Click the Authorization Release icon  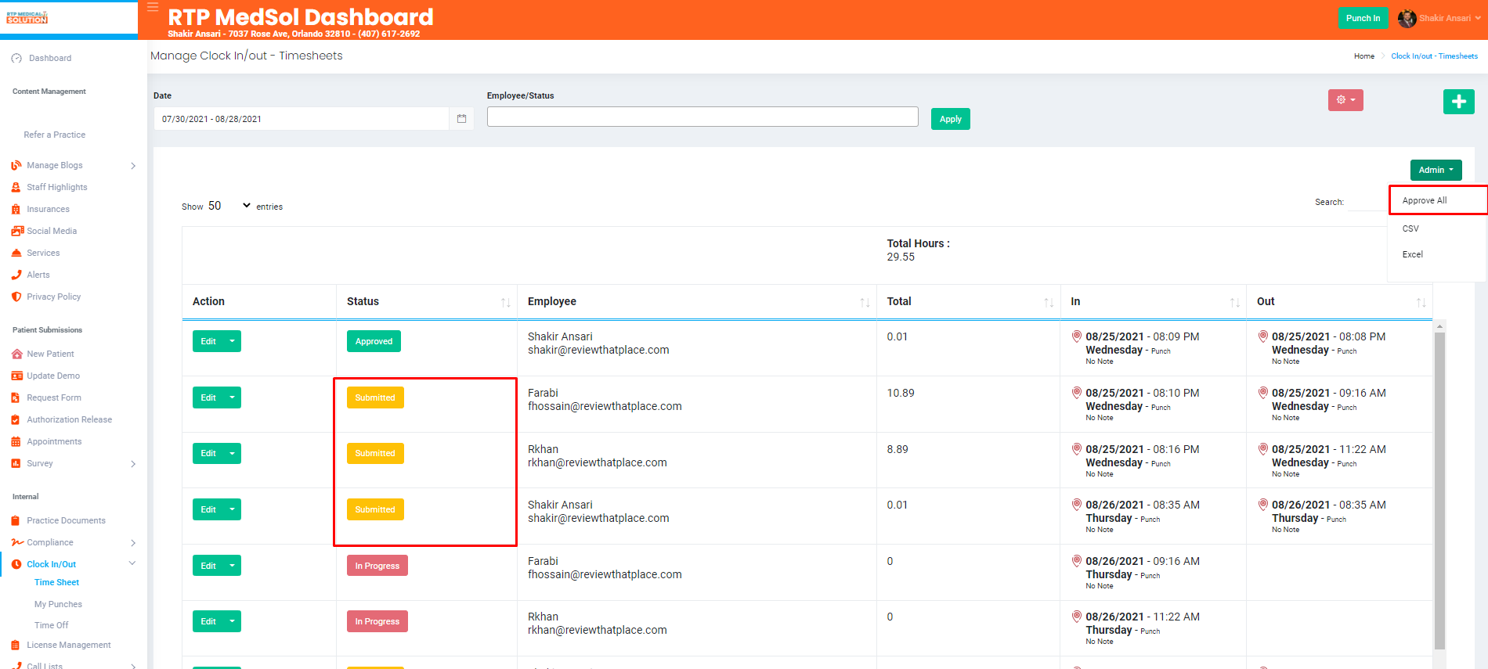coord(16,419)
